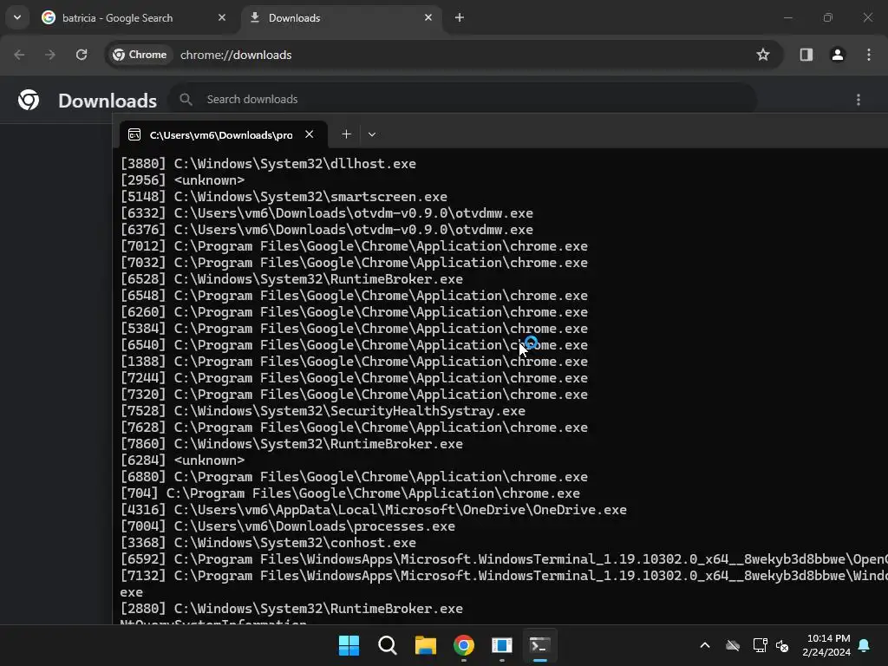Image resolution: width=888 pixels, height=666 pixels.
Task: Click the [2880] RuntimeBroker.exe line
Action: 291,609
